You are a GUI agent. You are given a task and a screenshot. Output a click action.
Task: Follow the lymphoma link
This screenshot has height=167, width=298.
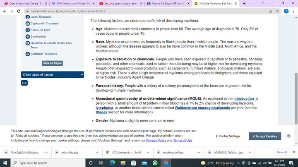click(x=104, y=108)
